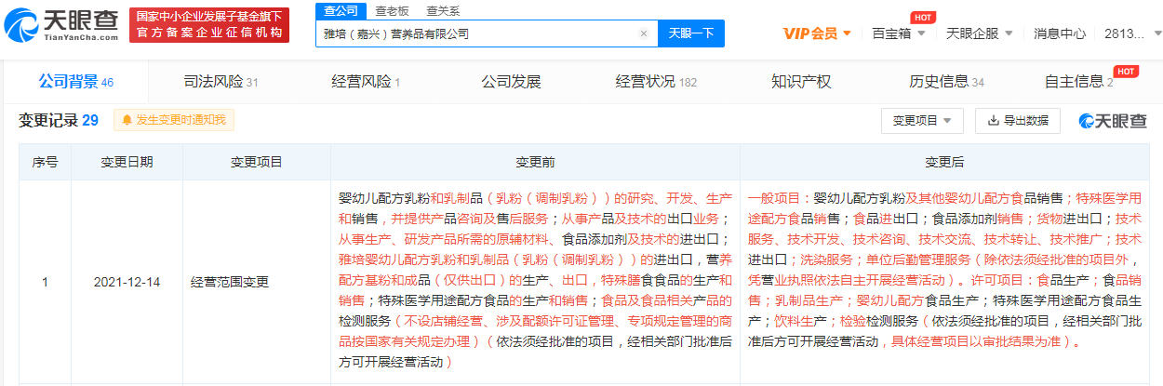This screenshot has width=1163, height=386.
Task: Clear the search box with the X icon
Action: (643, 33)
